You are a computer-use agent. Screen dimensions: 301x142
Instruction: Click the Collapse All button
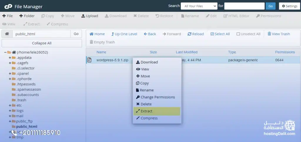42,43
